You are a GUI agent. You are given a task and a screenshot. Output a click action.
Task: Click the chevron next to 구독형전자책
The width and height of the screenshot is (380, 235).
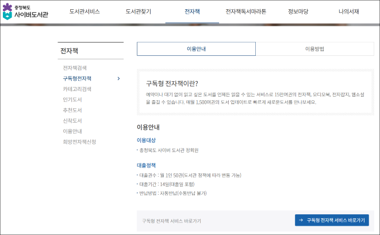[x=118, y=78]
